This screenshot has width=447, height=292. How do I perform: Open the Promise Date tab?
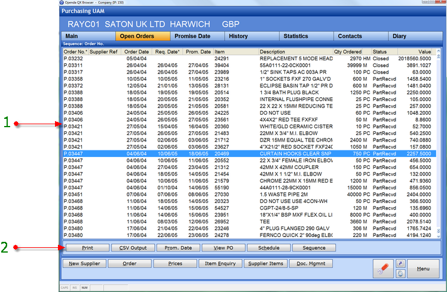click(x=197, y=36)
